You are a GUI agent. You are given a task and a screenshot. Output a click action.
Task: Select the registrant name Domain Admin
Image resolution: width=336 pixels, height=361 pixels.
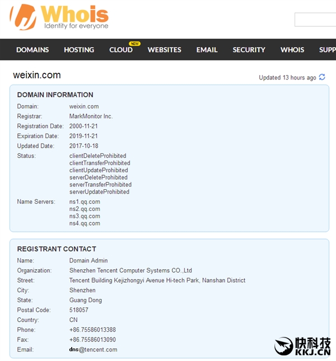point(88,261)
